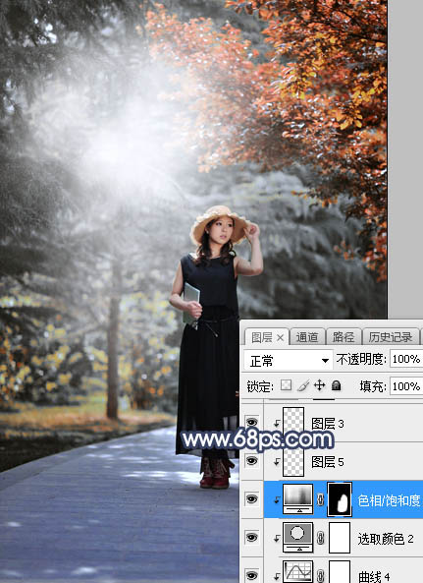Switch to the 通道 tab

(x=307, y=337)
